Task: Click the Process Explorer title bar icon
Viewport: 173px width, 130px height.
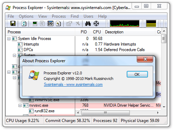Action: click(x=8, y=8)
